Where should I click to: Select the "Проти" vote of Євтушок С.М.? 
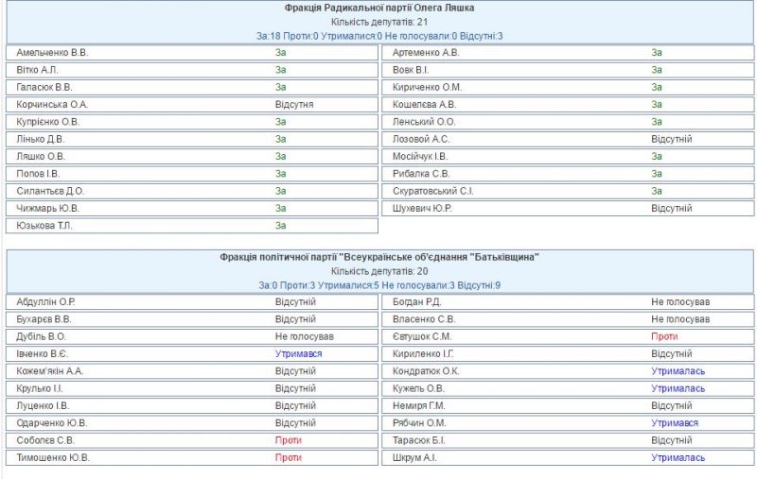pyautogui.click(x=664, y=336)
